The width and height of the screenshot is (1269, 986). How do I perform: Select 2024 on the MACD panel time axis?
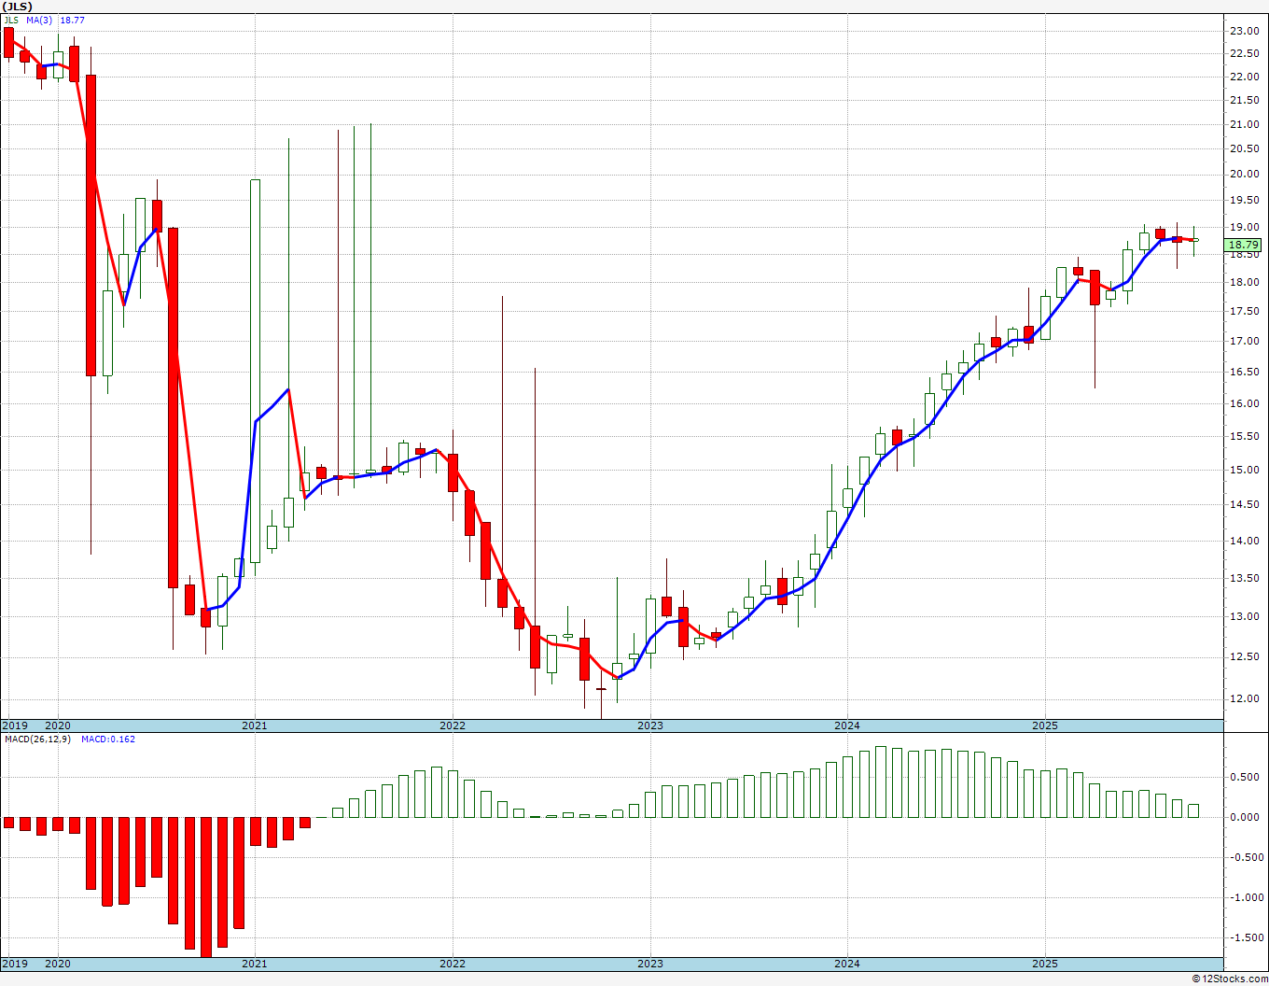(847, 964)
